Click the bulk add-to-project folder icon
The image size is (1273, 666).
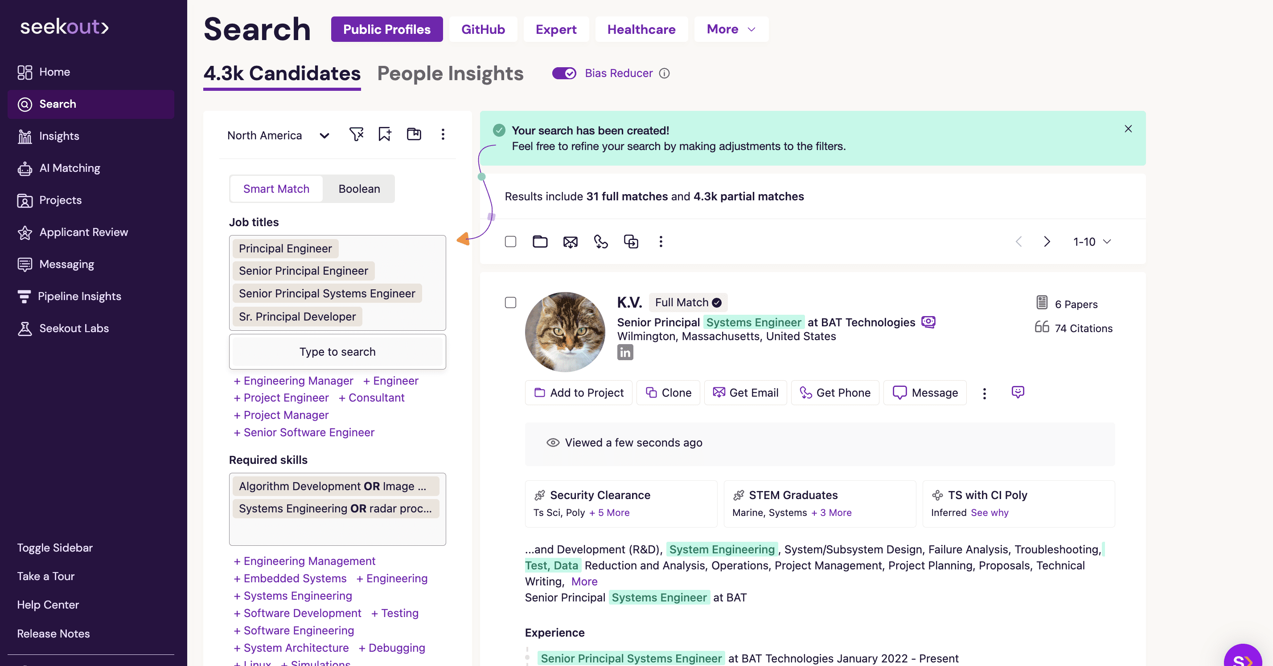[x=540, y=241]
